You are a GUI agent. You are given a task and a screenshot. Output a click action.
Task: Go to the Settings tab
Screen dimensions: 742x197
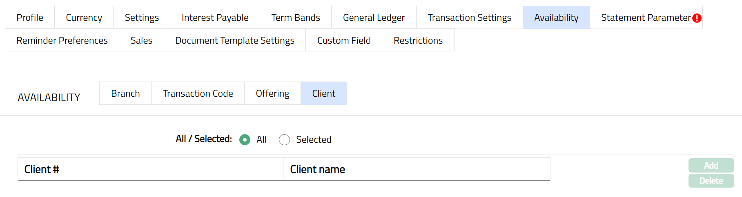[x=142, y=18]
